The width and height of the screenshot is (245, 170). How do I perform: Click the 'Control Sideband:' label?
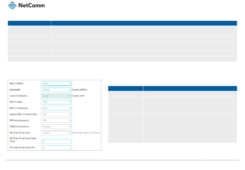(x=18, y=96)
